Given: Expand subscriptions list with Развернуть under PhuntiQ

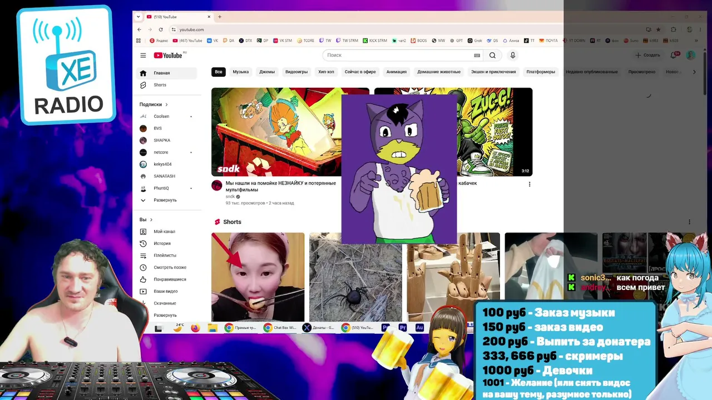Looking at the screenshot, I should pos(166,200).
